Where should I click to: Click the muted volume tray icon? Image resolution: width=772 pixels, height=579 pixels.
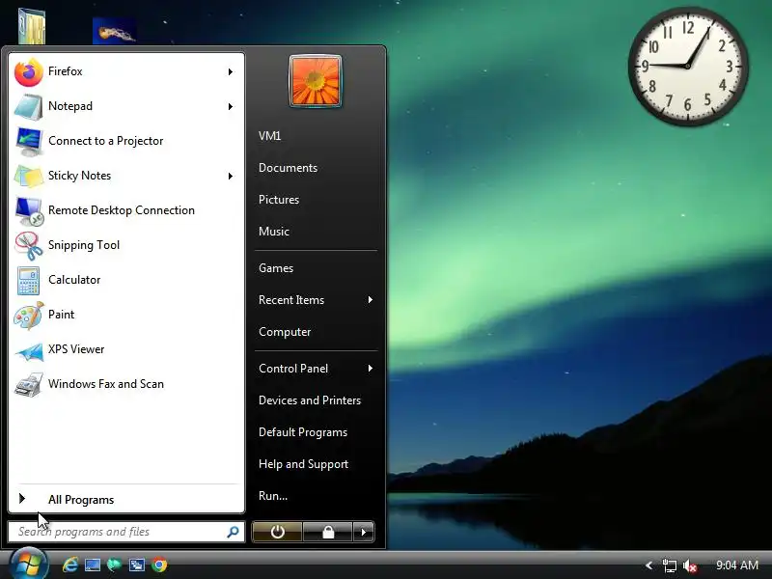(690, 566)
